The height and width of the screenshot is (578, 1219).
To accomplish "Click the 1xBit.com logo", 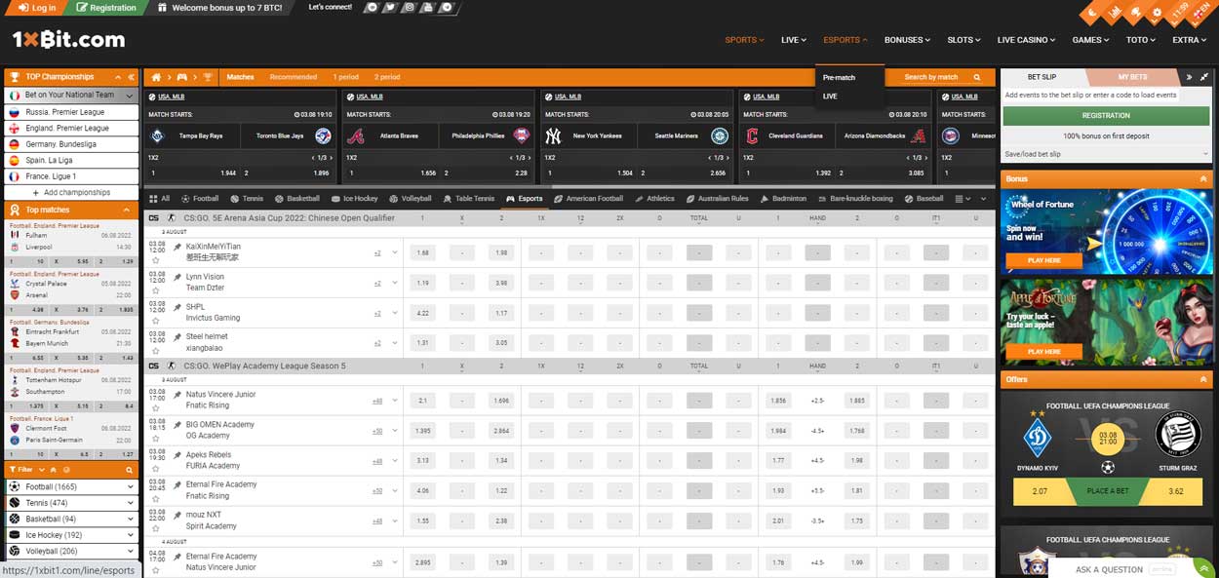I will (68, 40).
